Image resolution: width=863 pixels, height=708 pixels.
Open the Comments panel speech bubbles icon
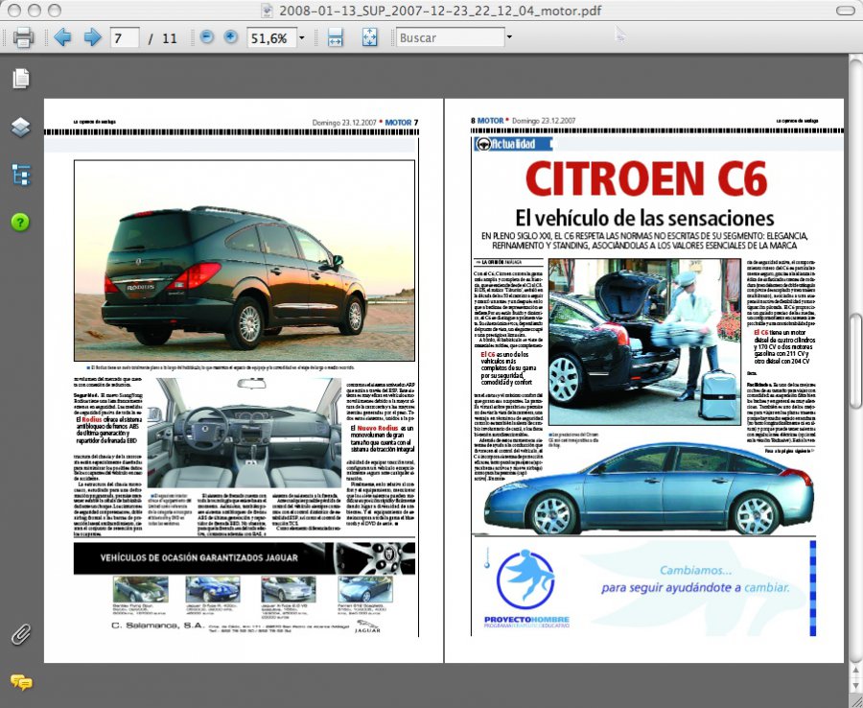[x=21, y=683]
